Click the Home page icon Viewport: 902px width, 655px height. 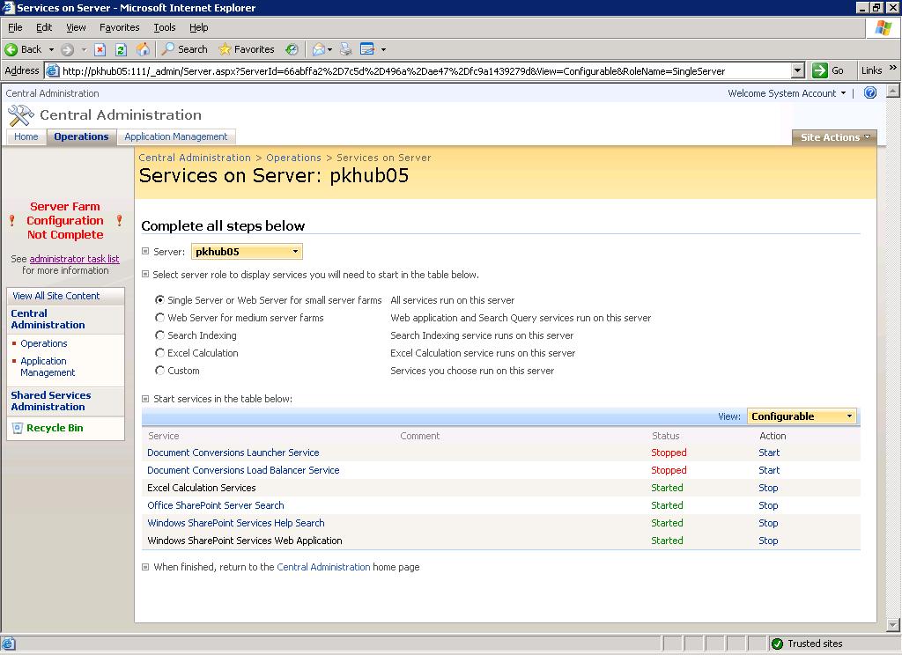coord(143,49)
